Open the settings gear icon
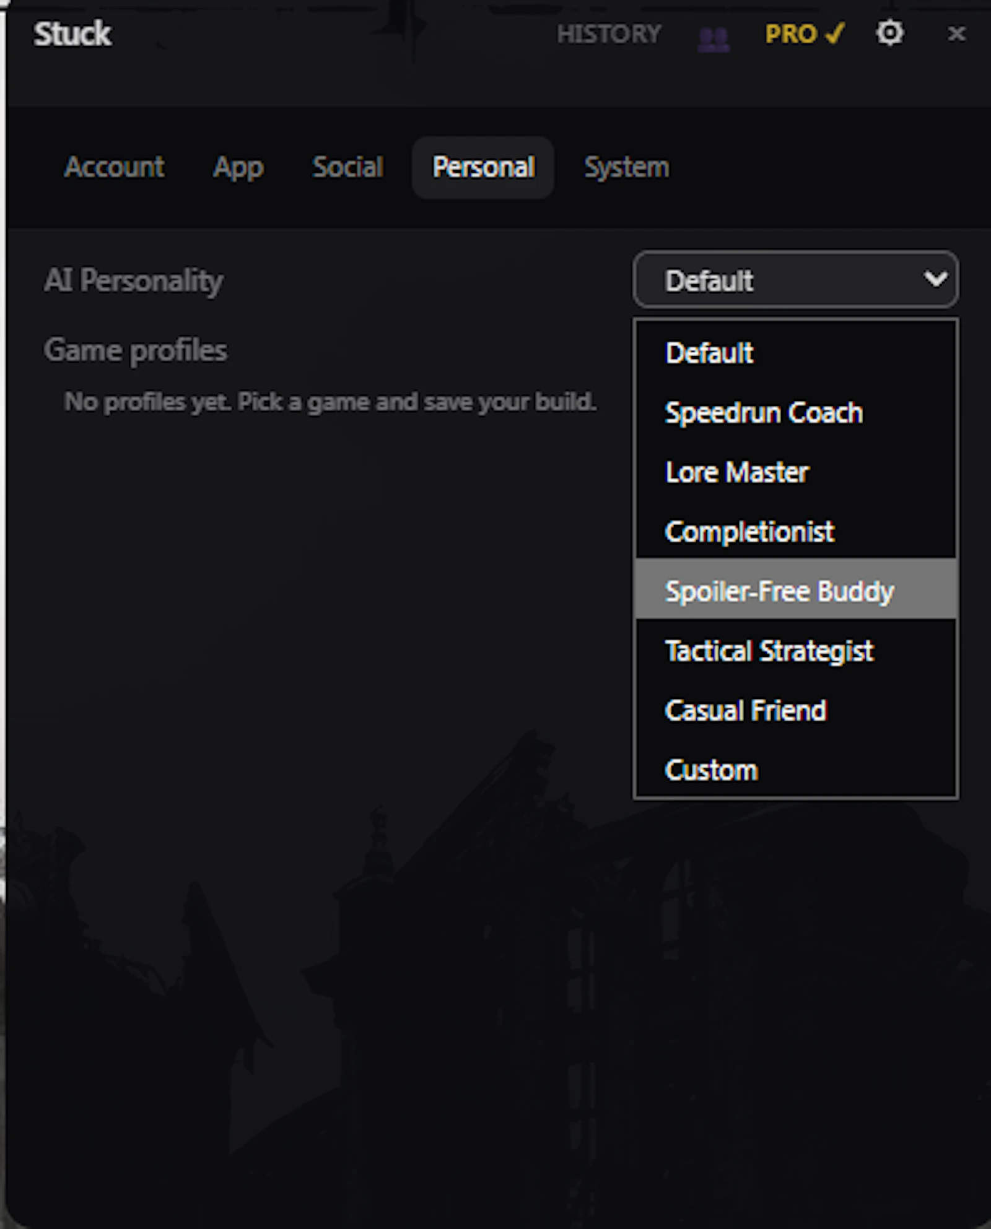 (x=889, y=33)
